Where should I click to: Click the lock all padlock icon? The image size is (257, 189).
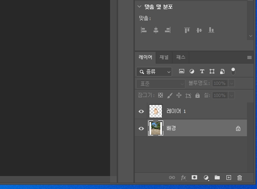198,95
